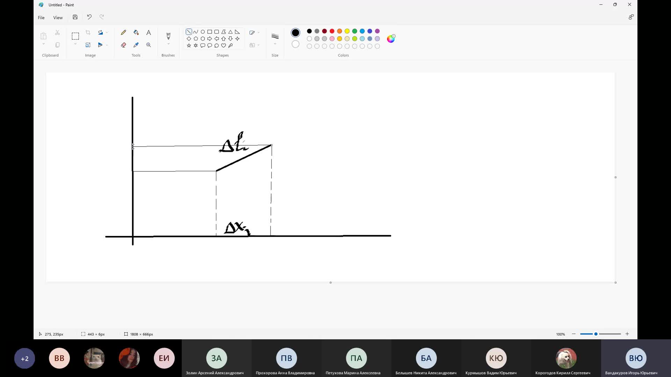The height and width of the screenshot is (377, 671).
Task: Click participant Прохорова Анна Владимировна
Action: coord(287,358)
